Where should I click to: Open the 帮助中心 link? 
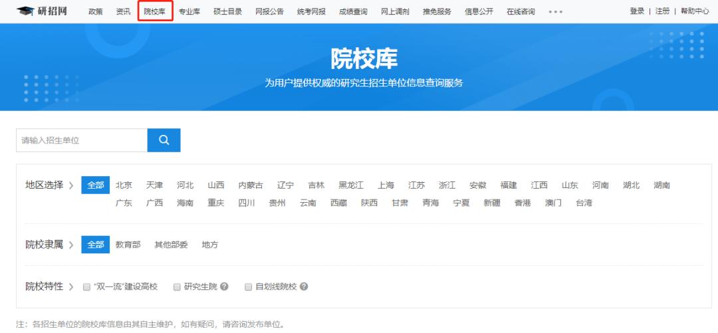[695, 11]
